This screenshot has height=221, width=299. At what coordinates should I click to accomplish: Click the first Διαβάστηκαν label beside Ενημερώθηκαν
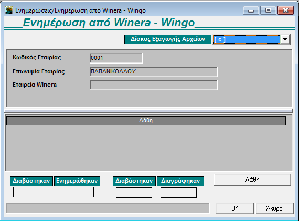[31, 181]
